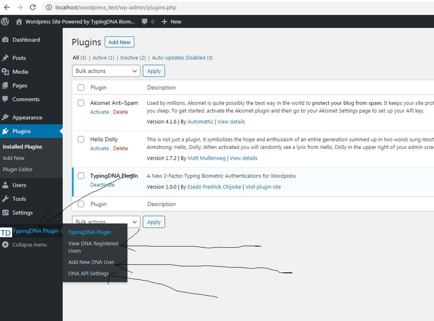Click the top Apply button
This screenshot has height=321, width=434.
coord(154,71)
